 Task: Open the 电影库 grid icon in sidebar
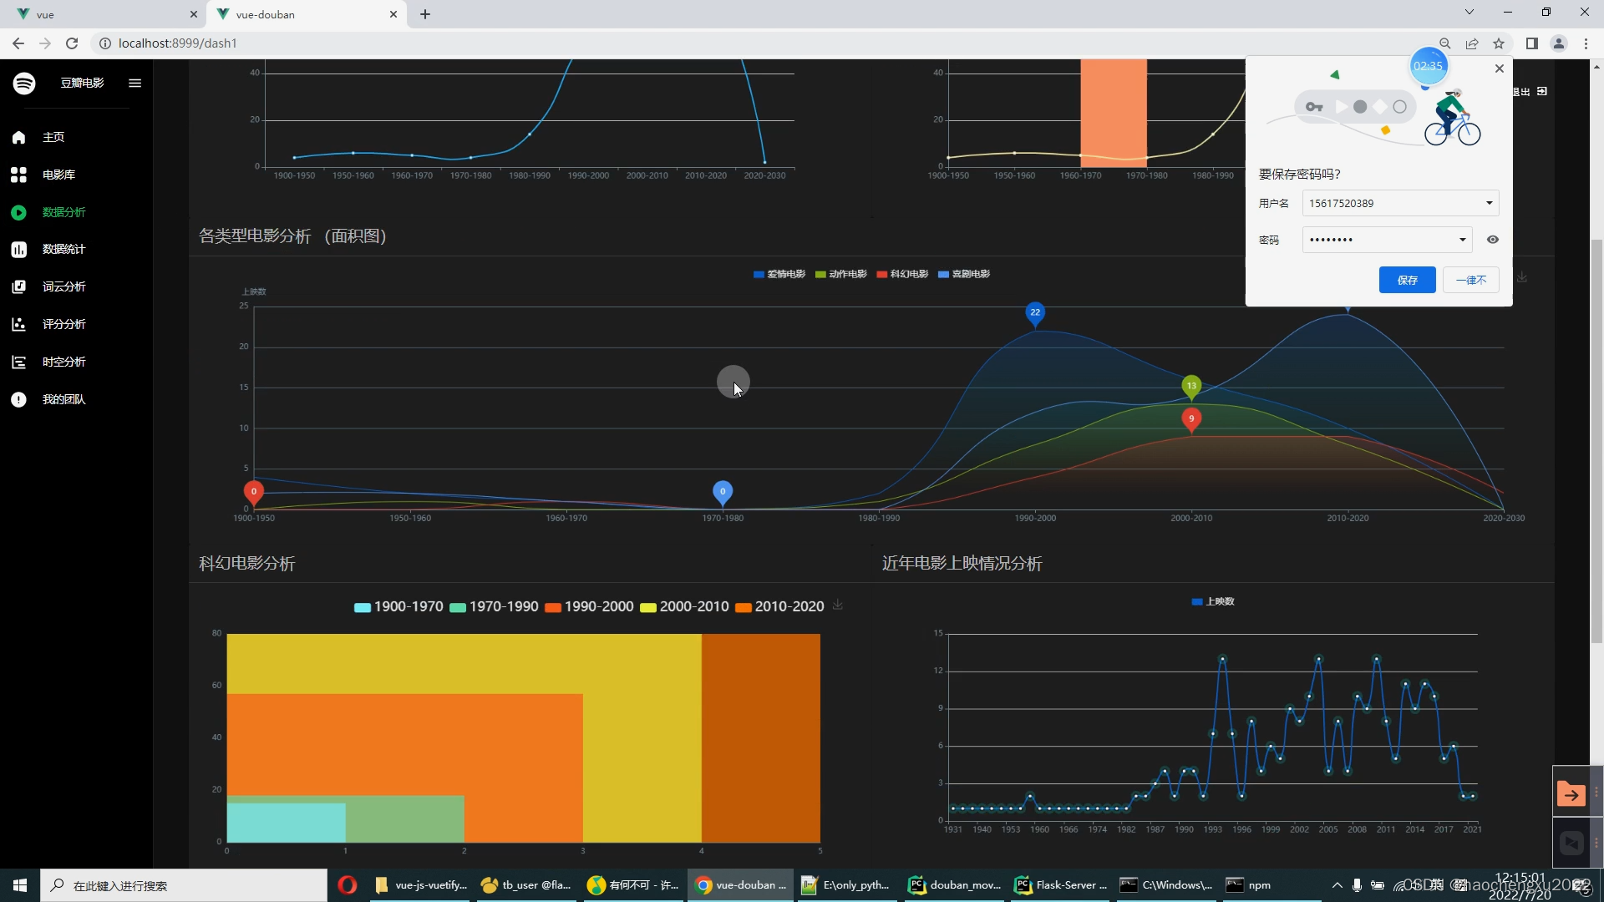pos(18,175)
